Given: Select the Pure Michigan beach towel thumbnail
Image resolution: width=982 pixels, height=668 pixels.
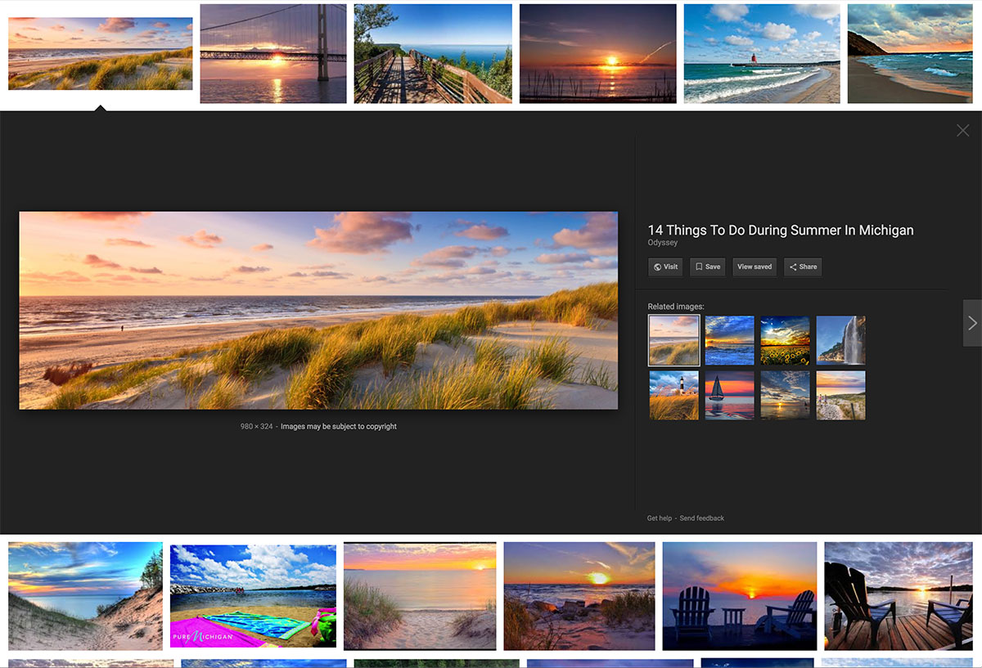Looking at the screenshot, I should point(253,594).
